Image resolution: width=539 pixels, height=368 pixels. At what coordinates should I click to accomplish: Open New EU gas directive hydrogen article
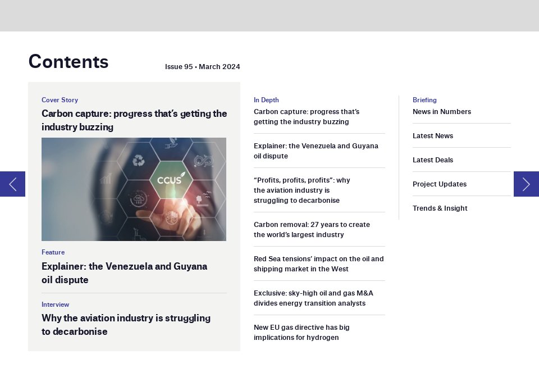point(302,332)
